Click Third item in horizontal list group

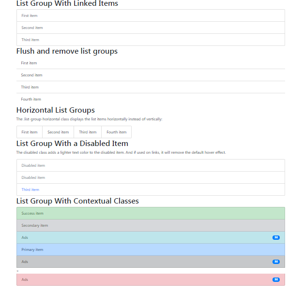click(88, 132)
